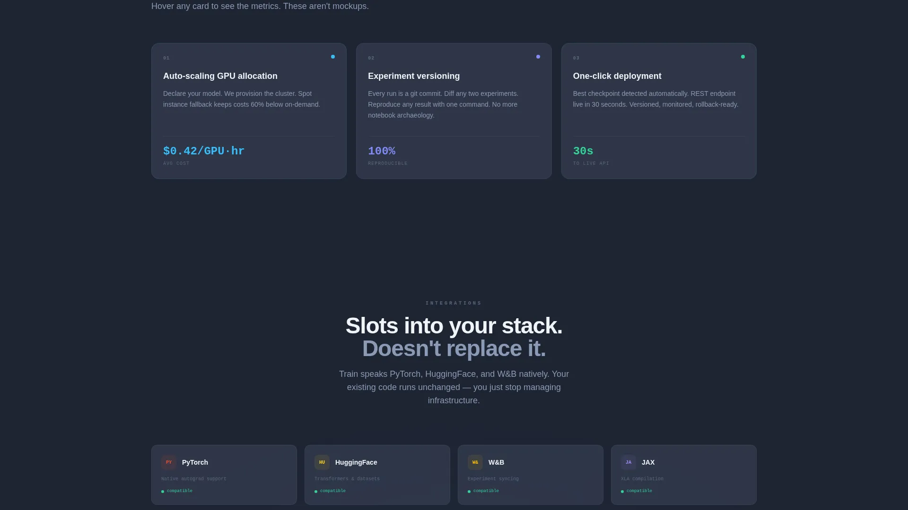
Task: Click green status dot under HuggingFace
Action: (x=316, y=492)
